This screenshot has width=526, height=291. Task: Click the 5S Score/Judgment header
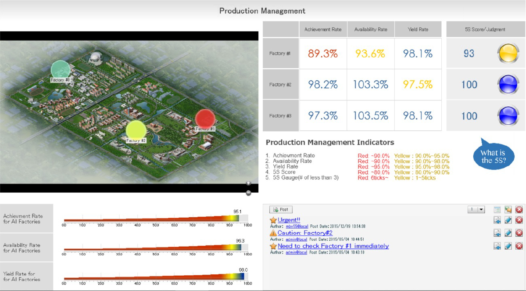click(485, 29)
